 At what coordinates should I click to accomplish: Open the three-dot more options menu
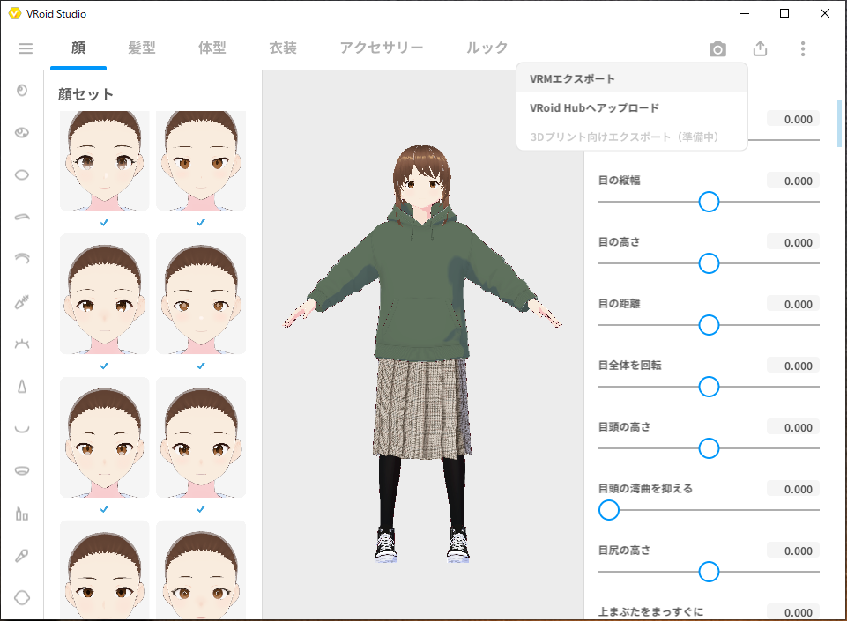coord(802,49)
